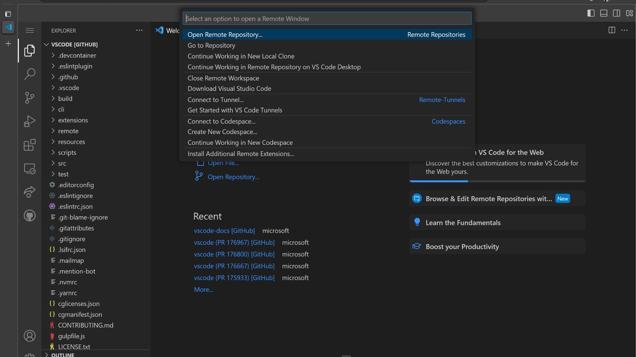Viewport: 636px width, 357px height.
Task: Collapse the VSCODE [GITHUB] root folder
Action: point(46,44)
